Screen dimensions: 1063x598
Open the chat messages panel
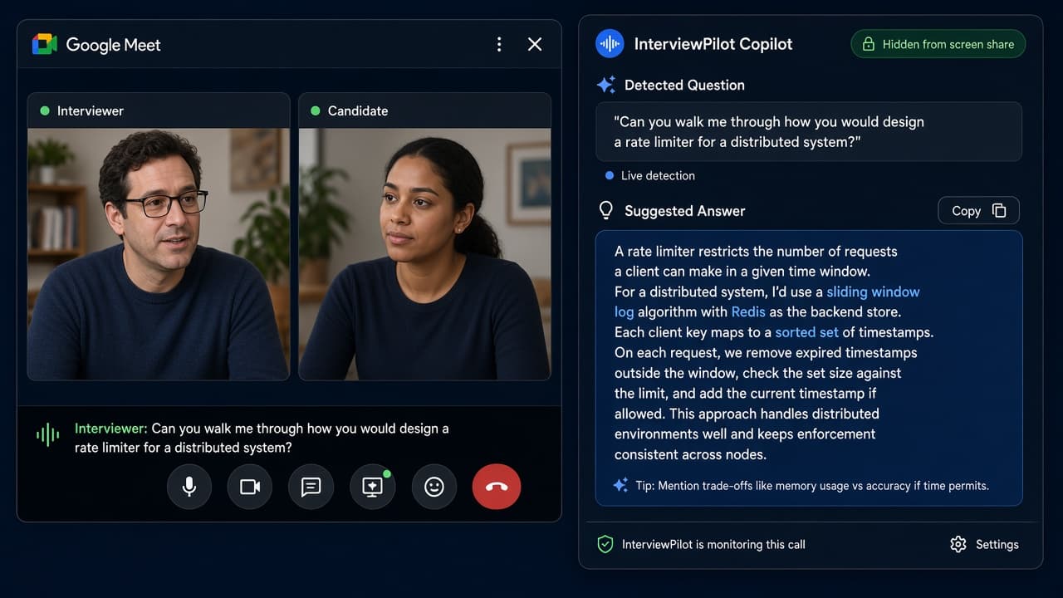pos(311,487)
